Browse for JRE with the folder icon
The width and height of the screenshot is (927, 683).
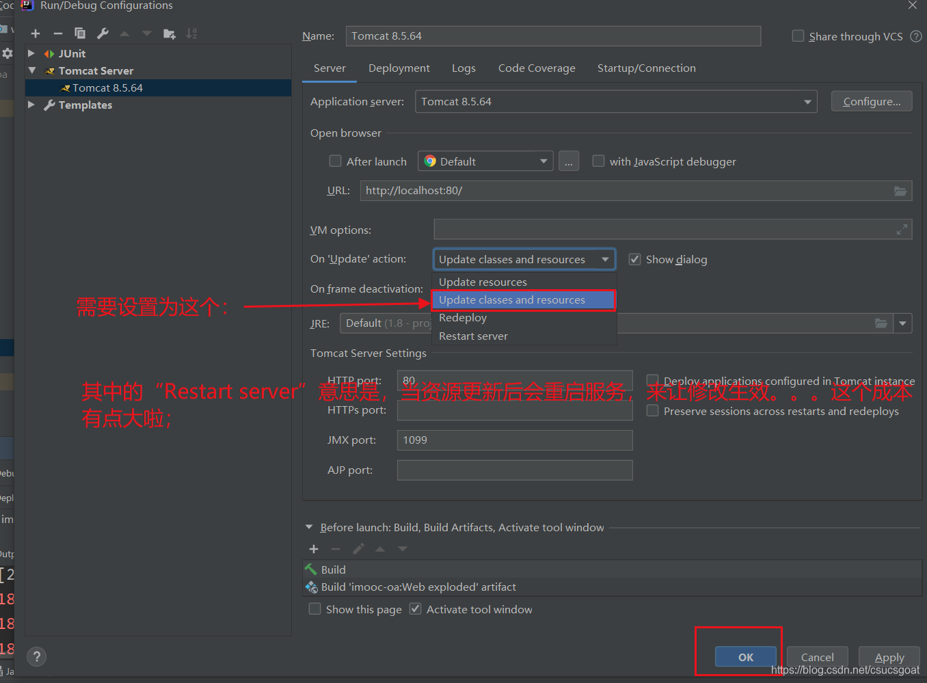881,323
